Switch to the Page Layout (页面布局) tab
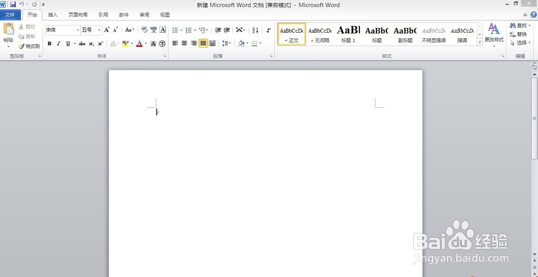The height and width of the screenshot is (277, 538). pyautogui.click(x=78, y=14)
